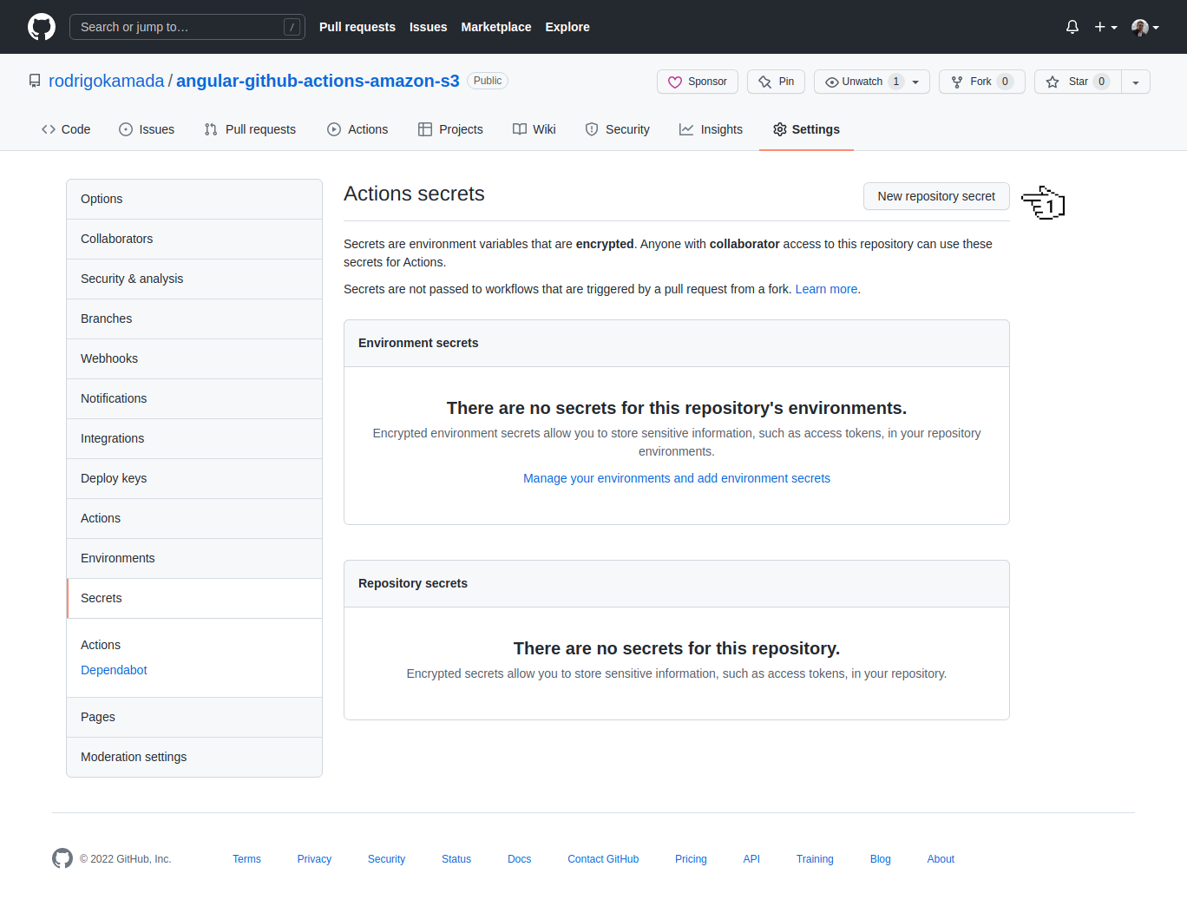Switch to the Actions tab

(367, 128)
